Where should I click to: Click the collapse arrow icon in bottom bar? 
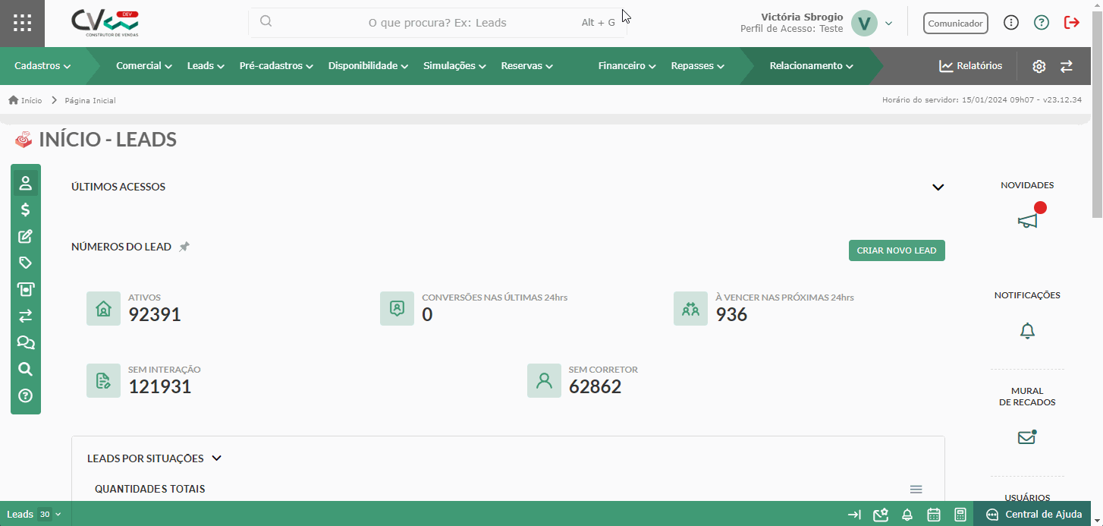click(x=854, y=515)
